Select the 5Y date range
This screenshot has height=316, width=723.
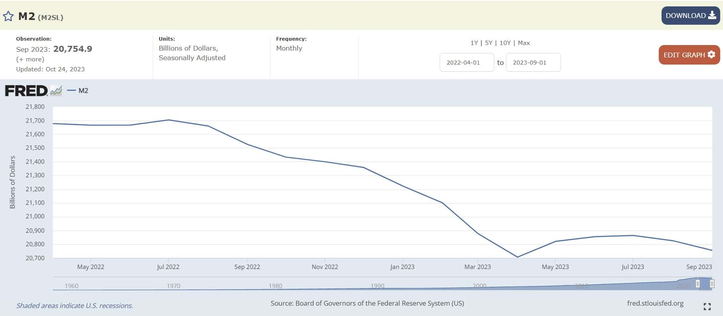tap(488, 43)
